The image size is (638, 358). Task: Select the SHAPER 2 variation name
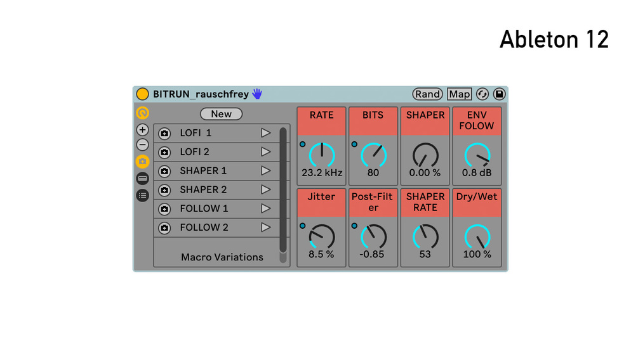point(203,189)
